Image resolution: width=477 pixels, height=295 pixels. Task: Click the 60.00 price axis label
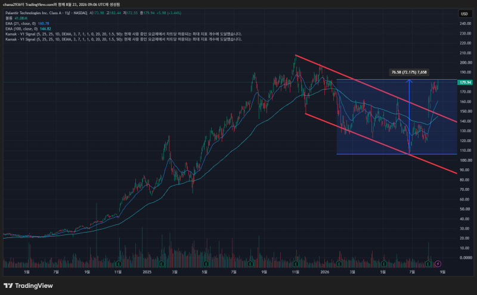click(466, 199)
